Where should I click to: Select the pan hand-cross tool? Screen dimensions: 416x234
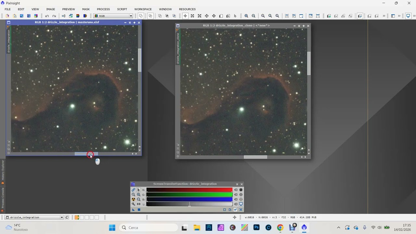click(x=214, y=16)
